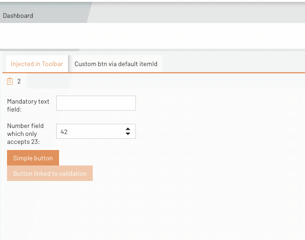Increase number field with up spinner arrow
This screenshot has height=240, width=305.
pyautogui.click(x=128, y=129)
